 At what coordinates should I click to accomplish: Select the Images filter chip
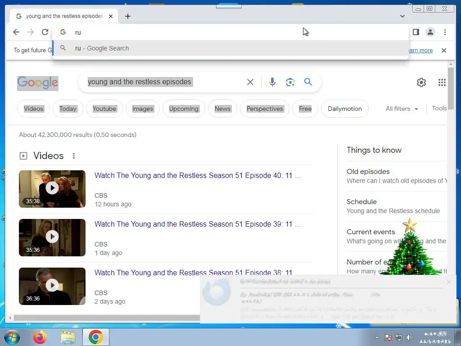tap(143, 109)
